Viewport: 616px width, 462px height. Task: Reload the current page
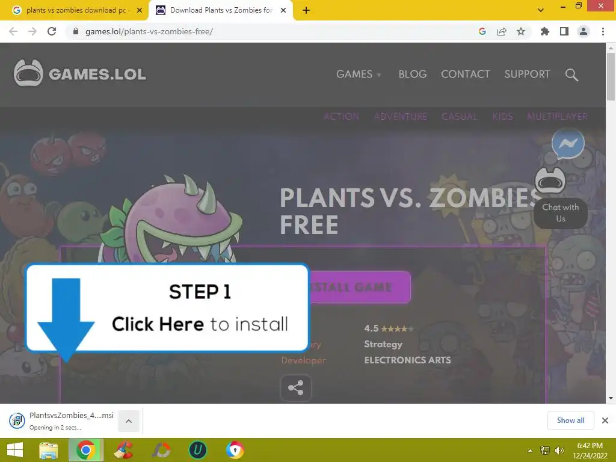tap(52, 31)
